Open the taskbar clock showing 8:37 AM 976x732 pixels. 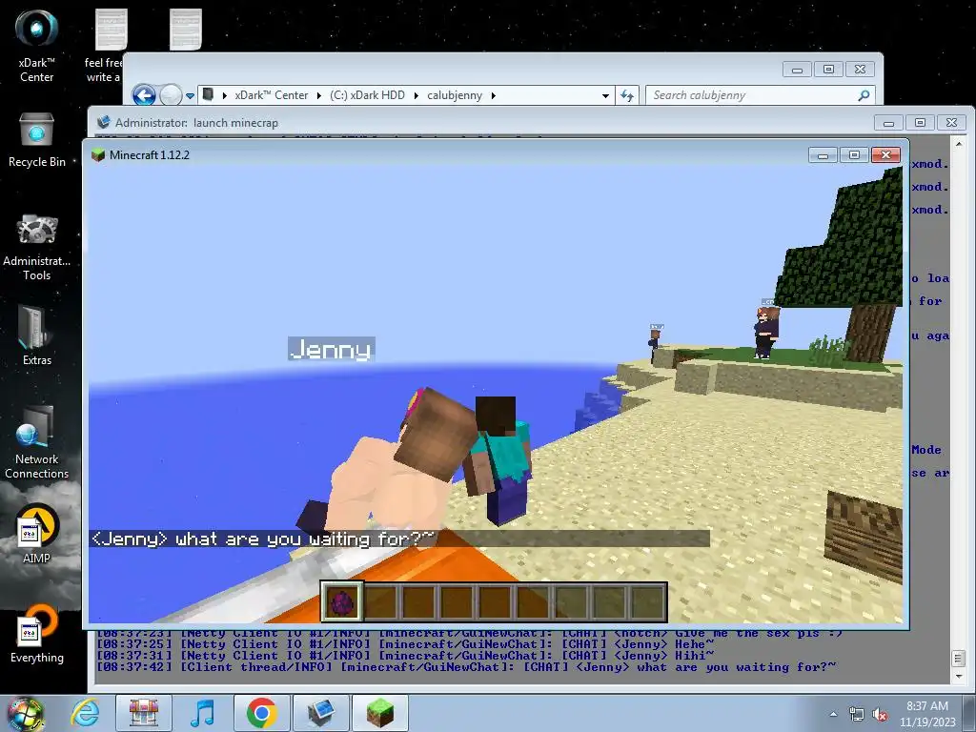pos(927,714)
